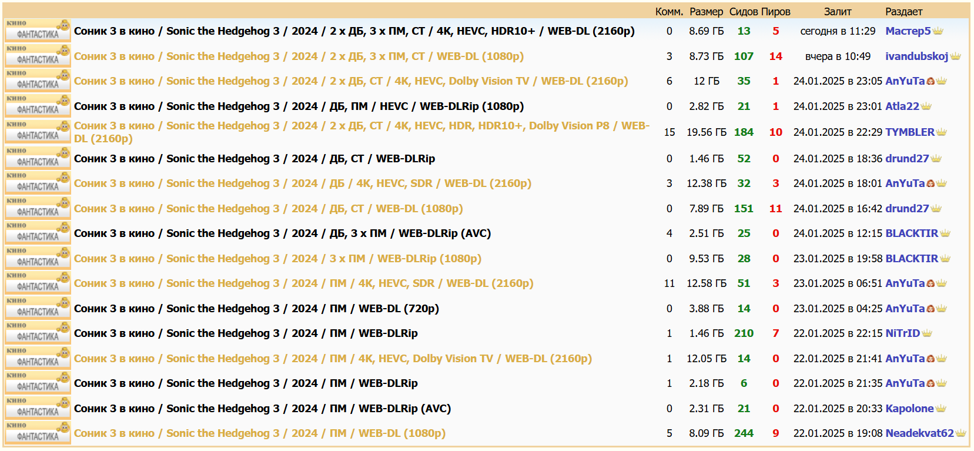Click the Залит column header
Screen dimensions: 974x451
tap(838, 11)
